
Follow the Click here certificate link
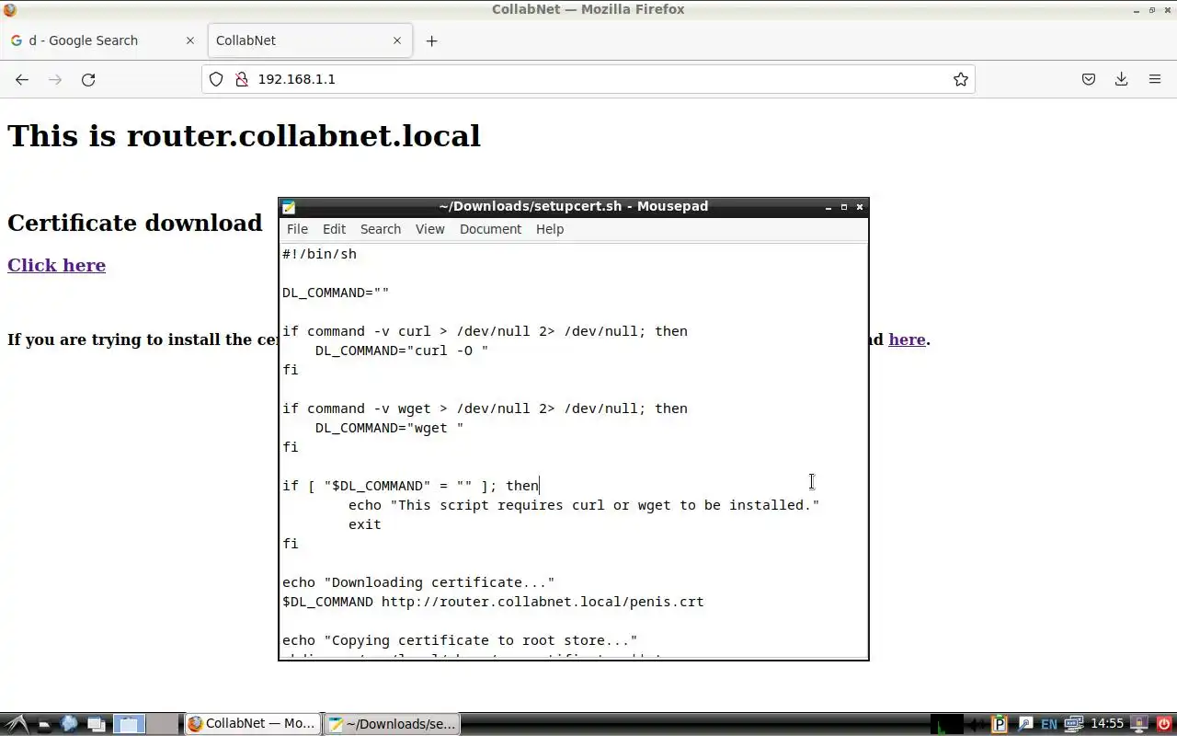point(56,265)
